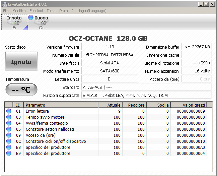
Task: Open the Tema menu
Action: click(x=51, y=11)
